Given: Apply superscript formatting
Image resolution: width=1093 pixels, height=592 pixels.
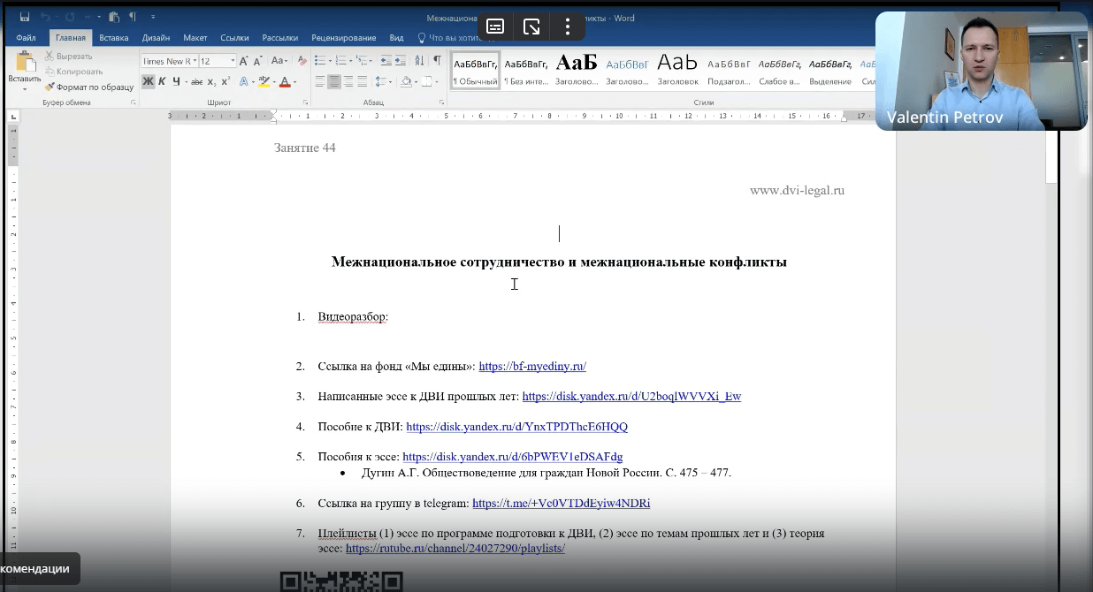Looking at the screenshot, I should click(225, 81).
